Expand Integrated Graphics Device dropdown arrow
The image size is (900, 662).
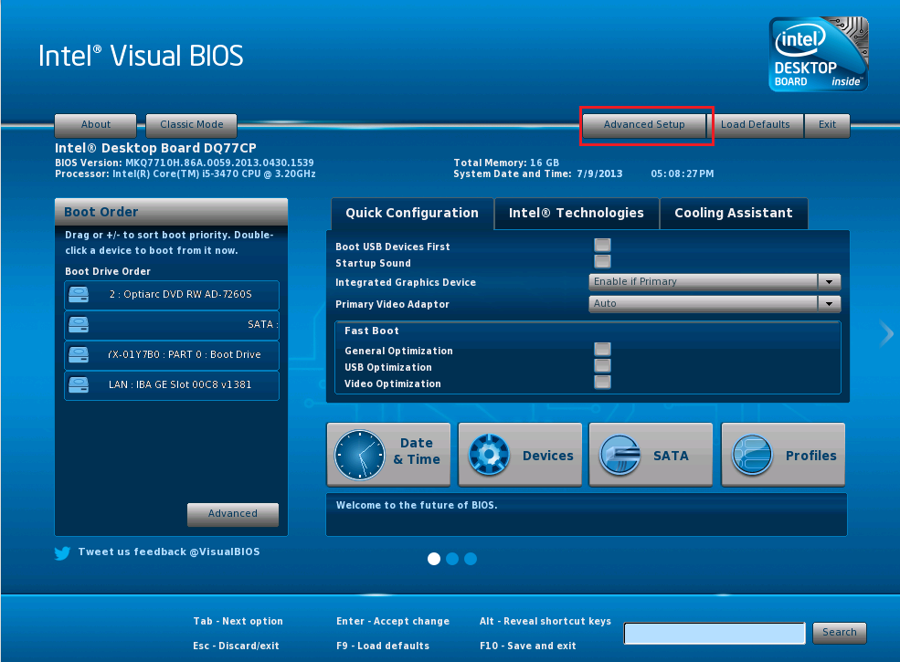point(829,281)
